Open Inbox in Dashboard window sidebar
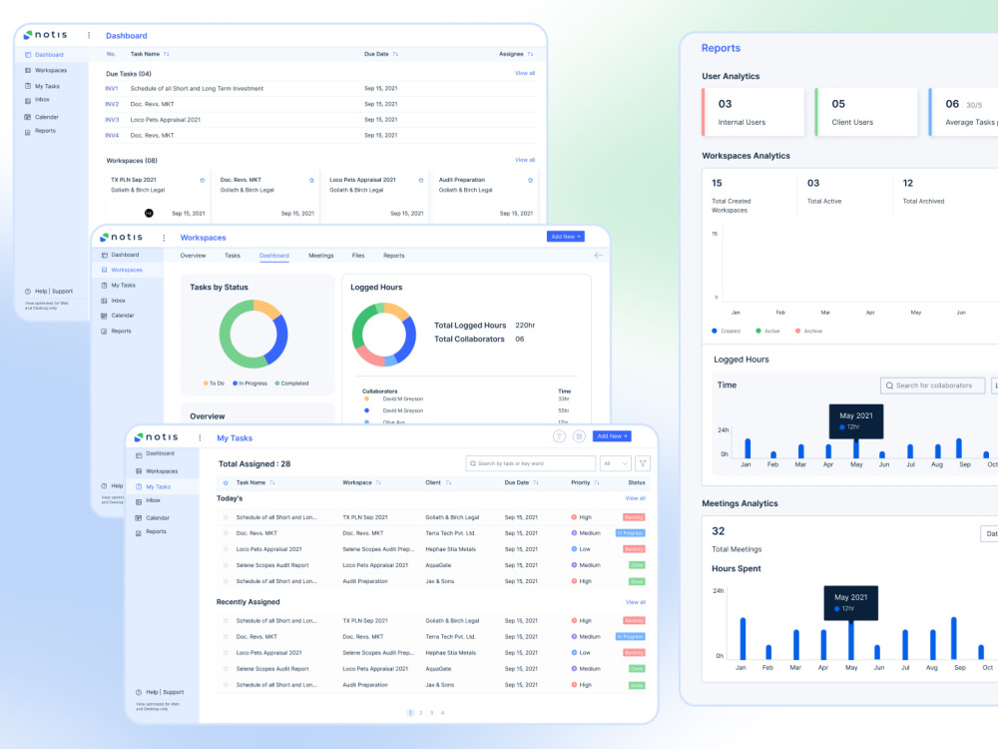 tap(42, 99)
